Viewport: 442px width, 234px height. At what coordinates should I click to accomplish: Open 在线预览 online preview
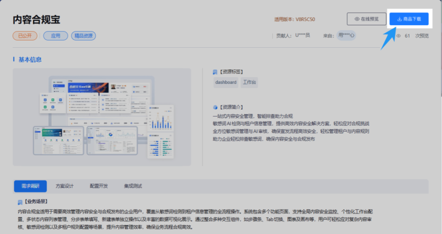click(366, 19)
